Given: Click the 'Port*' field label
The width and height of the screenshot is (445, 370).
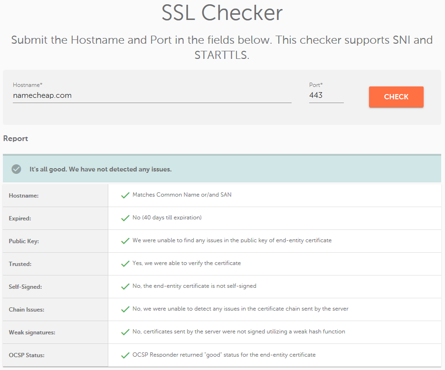Looking at the screenshot, I should [316, 85].
